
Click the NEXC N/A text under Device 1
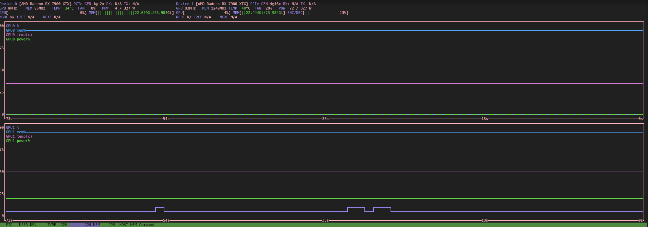[x=228, y=17]
